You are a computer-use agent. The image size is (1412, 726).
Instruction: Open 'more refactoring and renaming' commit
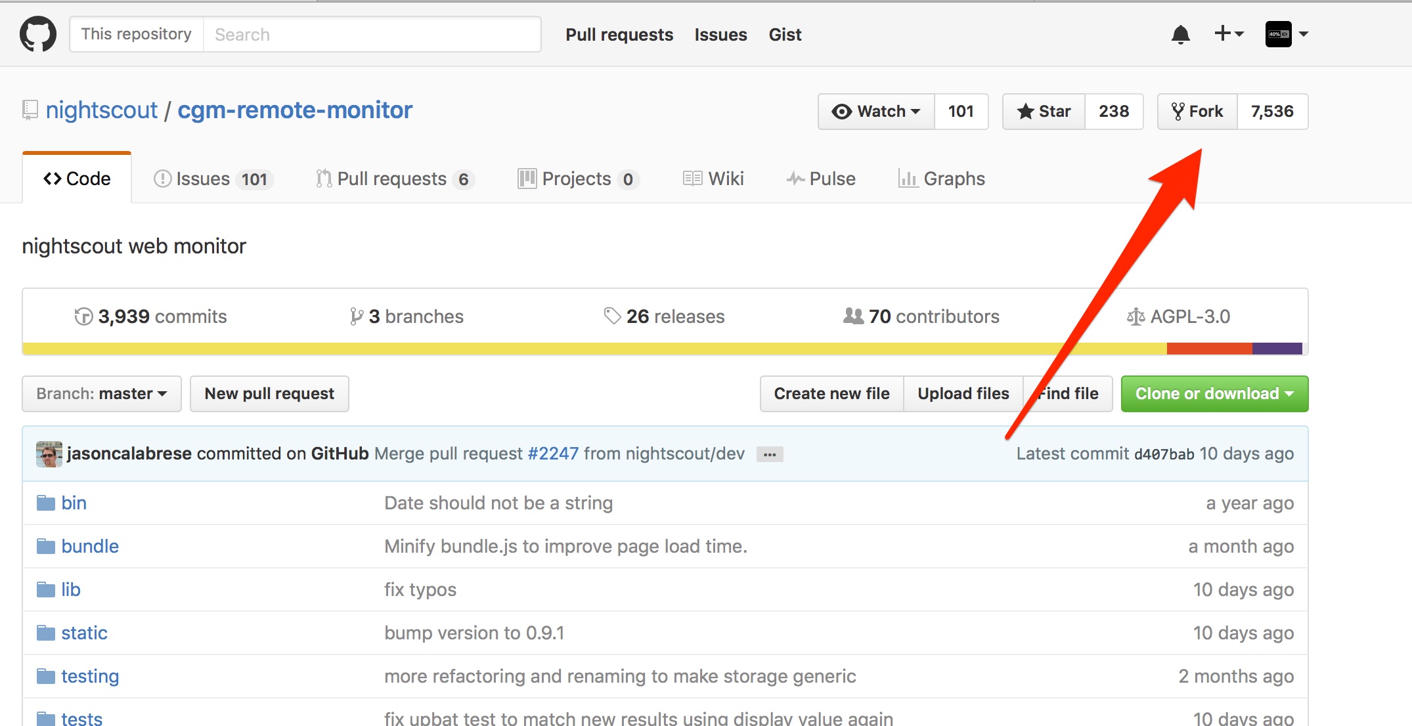point(620,676)
